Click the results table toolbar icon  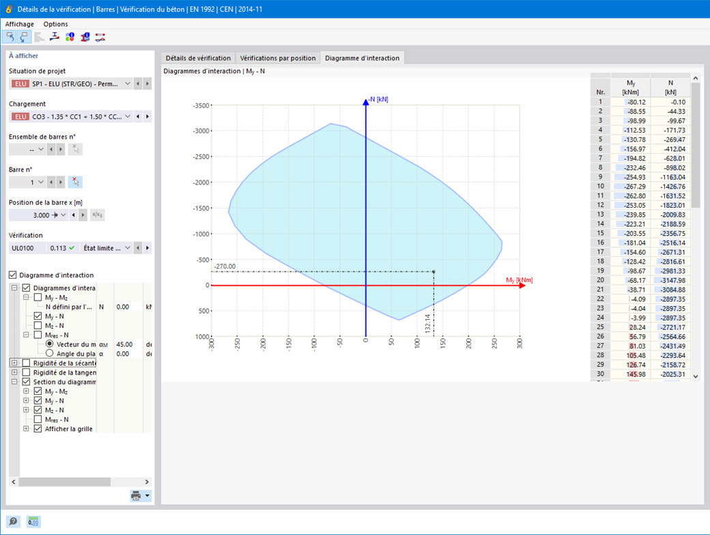[40, 37]
